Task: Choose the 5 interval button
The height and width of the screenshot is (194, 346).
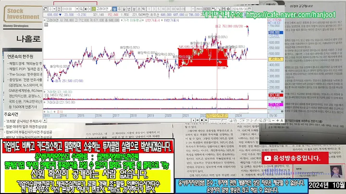Action: tap(159, 9)
